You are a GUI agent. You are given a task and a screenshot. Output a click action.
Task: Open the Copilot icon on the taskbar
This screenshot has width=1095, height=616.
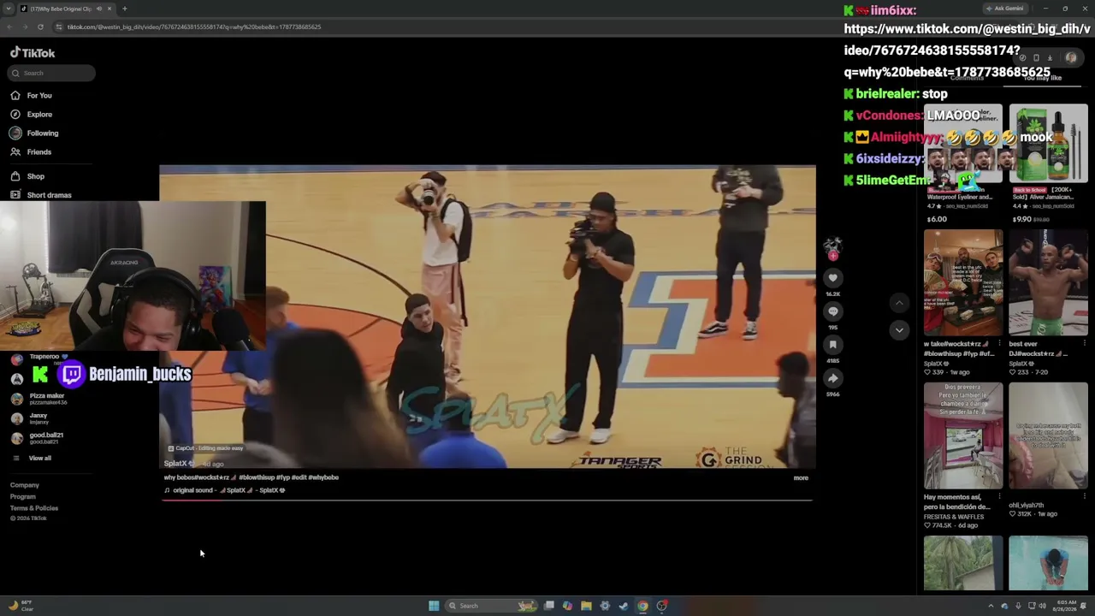click(x=567, y=606)
